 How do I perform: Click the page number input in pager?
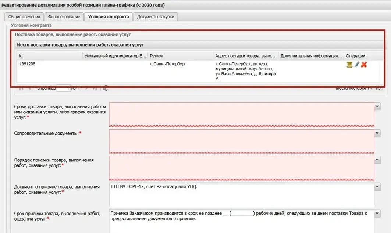pos(63,88)
